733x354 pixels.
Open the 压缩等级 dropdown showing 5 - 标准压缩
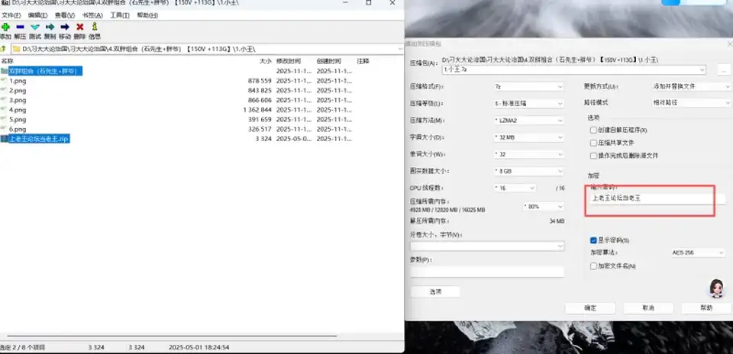[x=528, y=103]
